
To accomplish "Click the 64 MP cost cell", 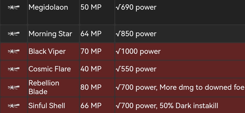I will coord(91,34).
